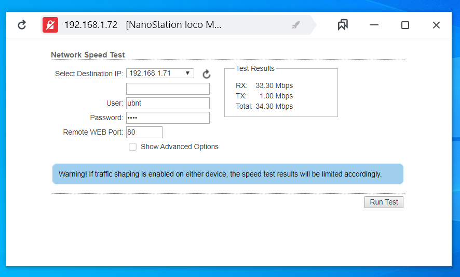Refresh the destination IP list
Screen dimensions: 460x277
click(207, 74)
